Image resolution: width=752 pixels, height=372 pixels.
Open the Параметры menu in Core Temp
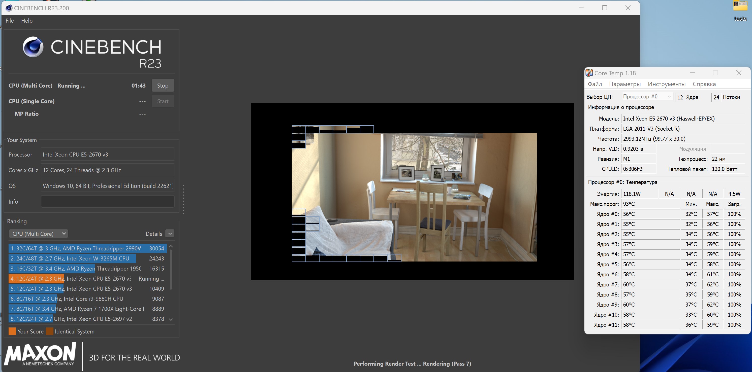625,84
